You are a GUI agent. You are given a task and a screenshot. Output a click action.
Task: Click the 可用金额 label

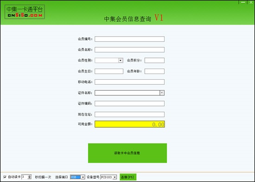85,124
